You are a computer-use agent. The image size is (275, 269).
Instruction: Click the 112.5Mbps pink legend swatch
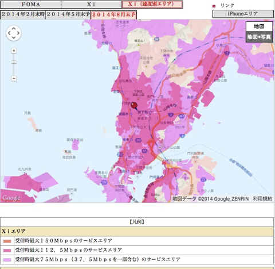[x=7, y=251]
